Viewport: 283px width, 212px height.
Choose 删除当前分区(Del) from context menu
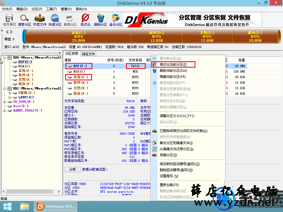(173, 71)
